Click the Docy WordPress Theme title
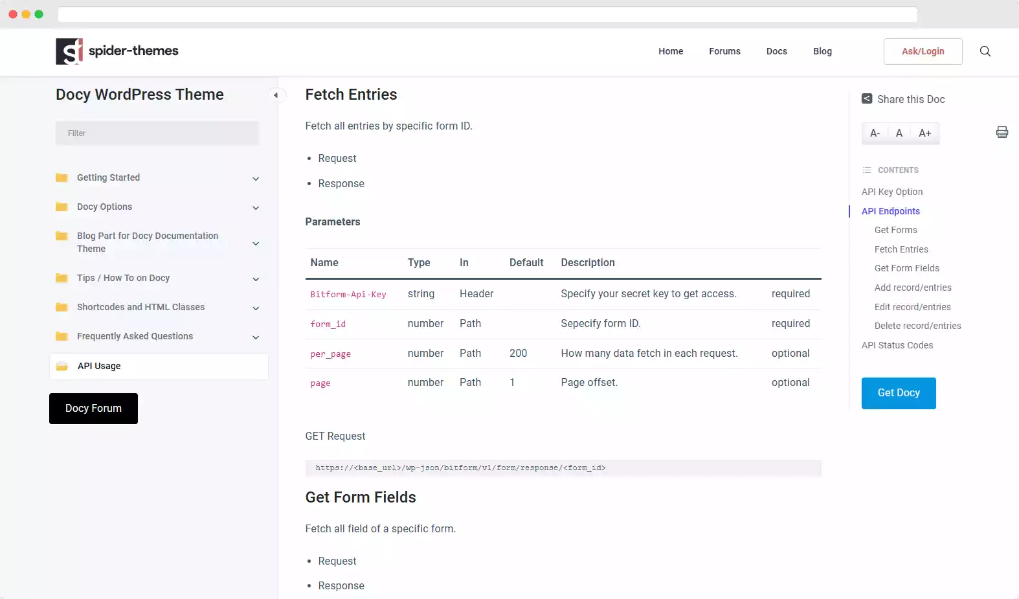Screen dimensions: 1019x599 [140, 95]
